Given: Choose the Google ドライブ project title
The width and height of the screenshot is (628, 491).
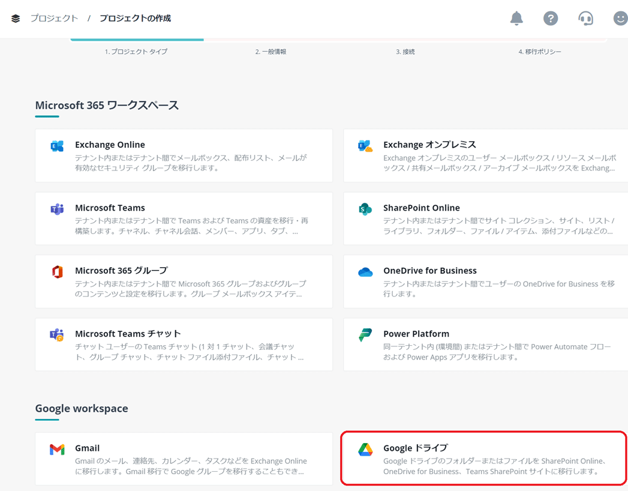Looking at the screenshot, I should click(415, 448).
